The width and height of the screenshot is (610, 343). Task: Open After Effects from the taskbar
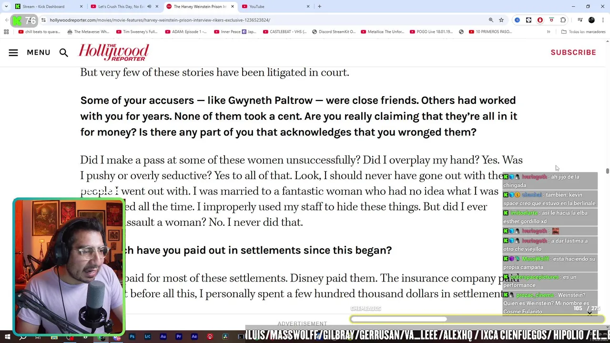tap(194, 337)
